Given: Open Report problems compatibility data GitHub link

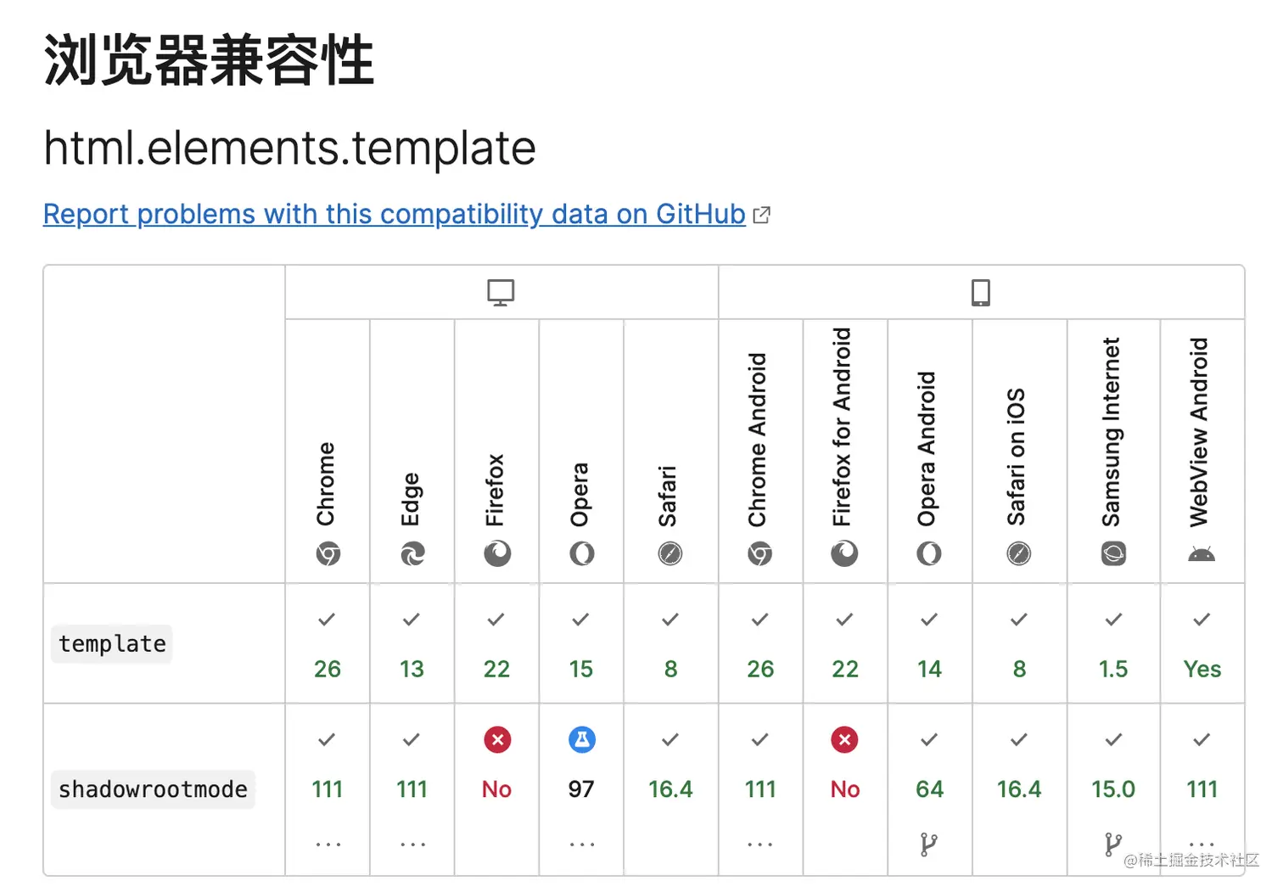Looking at the screenshot, I should [395, 214].
